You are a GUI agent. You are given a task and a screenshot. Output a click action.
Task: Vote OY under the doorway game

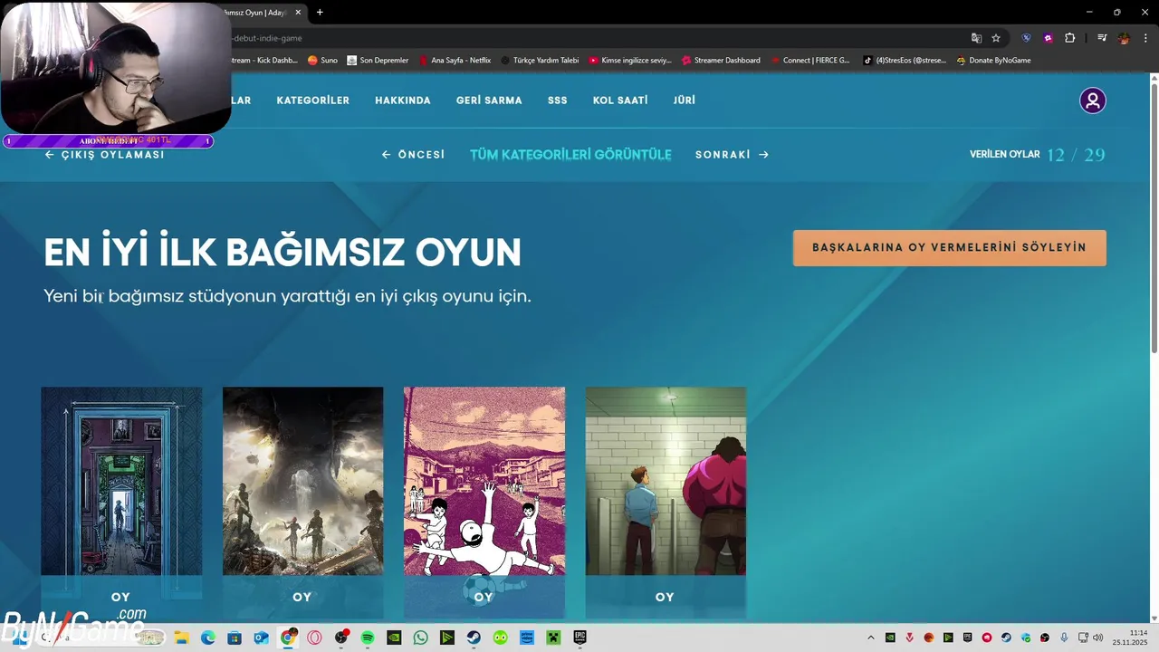tap(121, 597)
